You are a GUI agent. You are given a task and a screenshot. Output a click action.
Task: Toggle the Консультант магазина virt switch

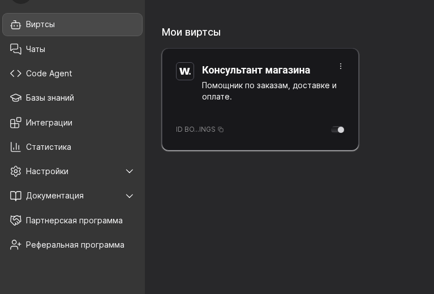click(338, 129)
